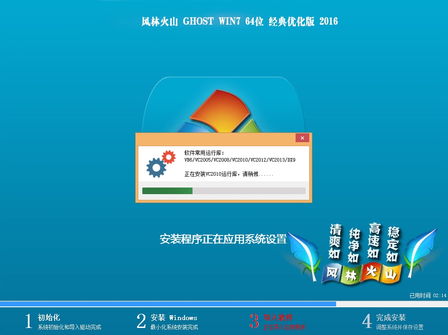Click the red '导入软件' step three heading

pyautogui.click(x=278, y=317)
